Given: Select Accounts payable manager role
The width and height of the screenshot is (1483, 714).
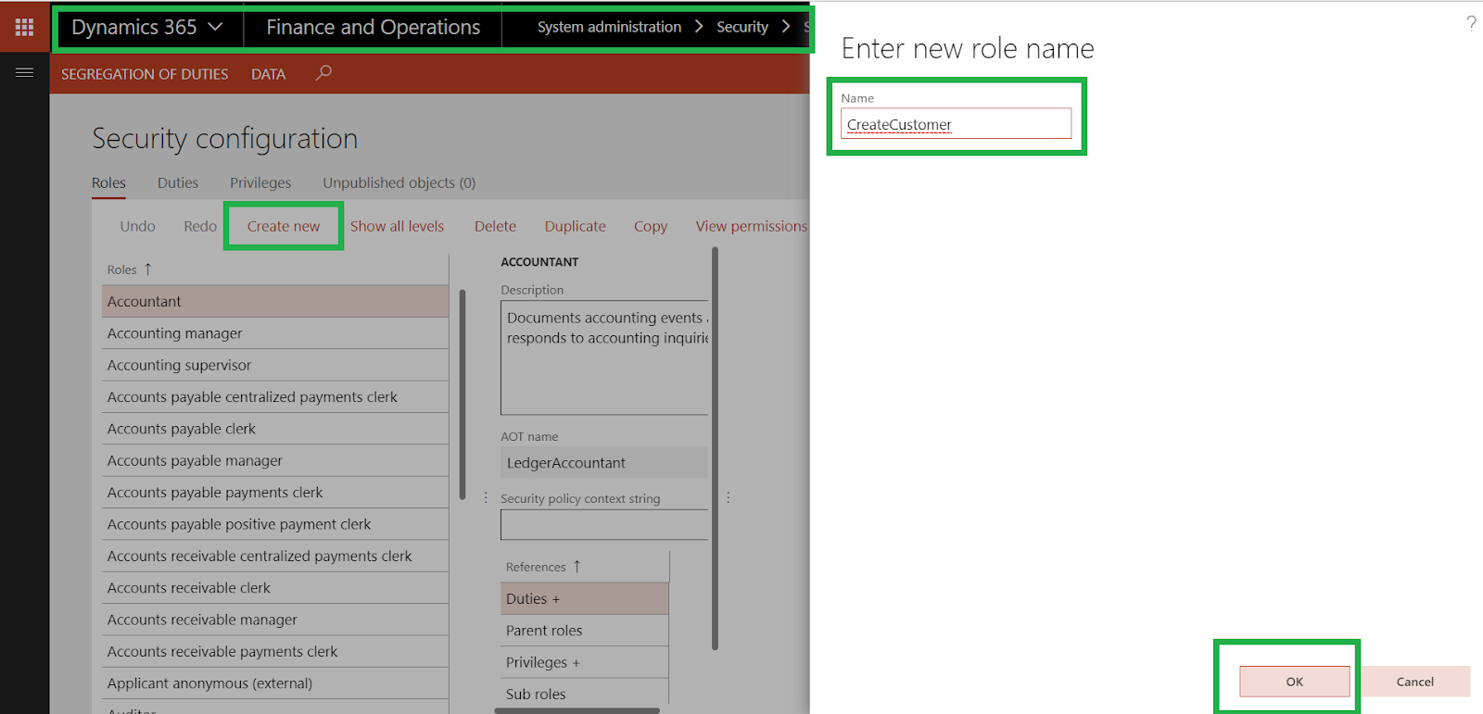Looking at the screenshot, I should [275, 460].
